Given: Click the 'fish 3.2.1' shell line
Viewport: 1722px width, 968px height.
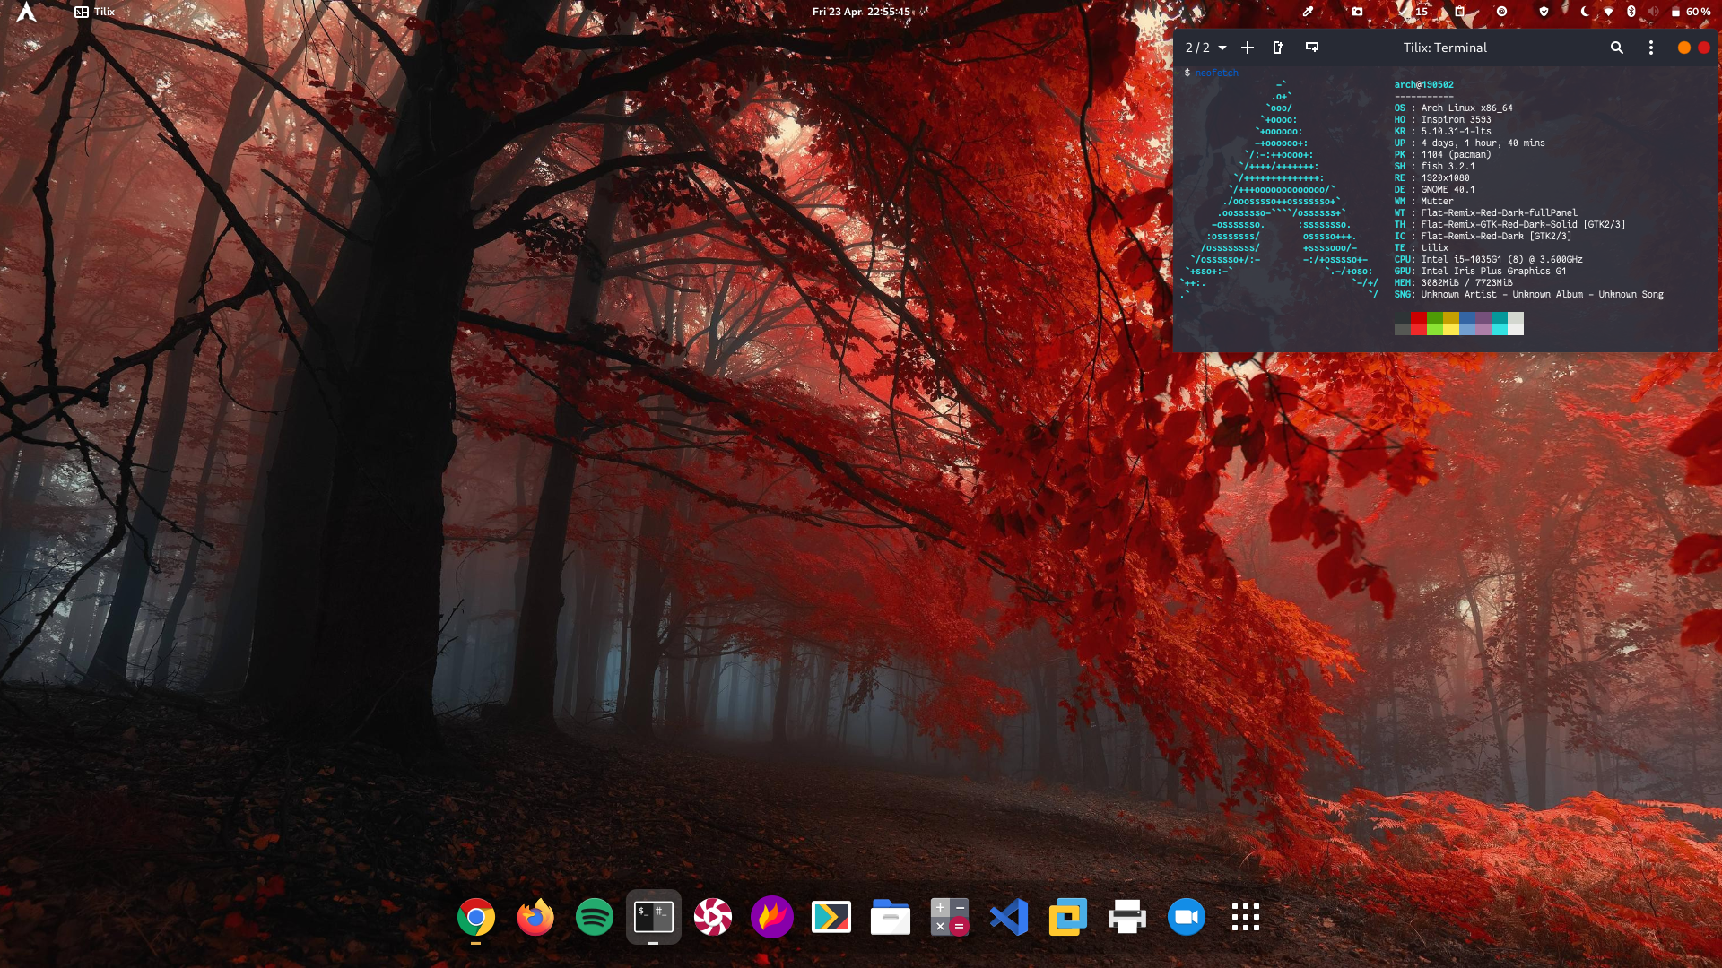Looking at the screenshot, I should tap(1448, 167).
